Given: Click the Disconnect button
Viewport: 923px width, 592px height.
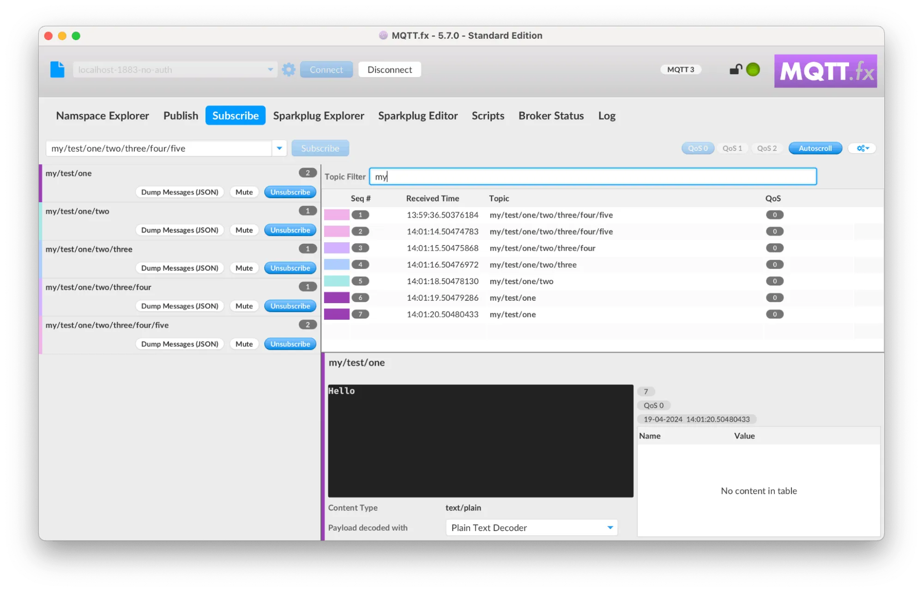Looking at the screenshot, I should point(390,70).
